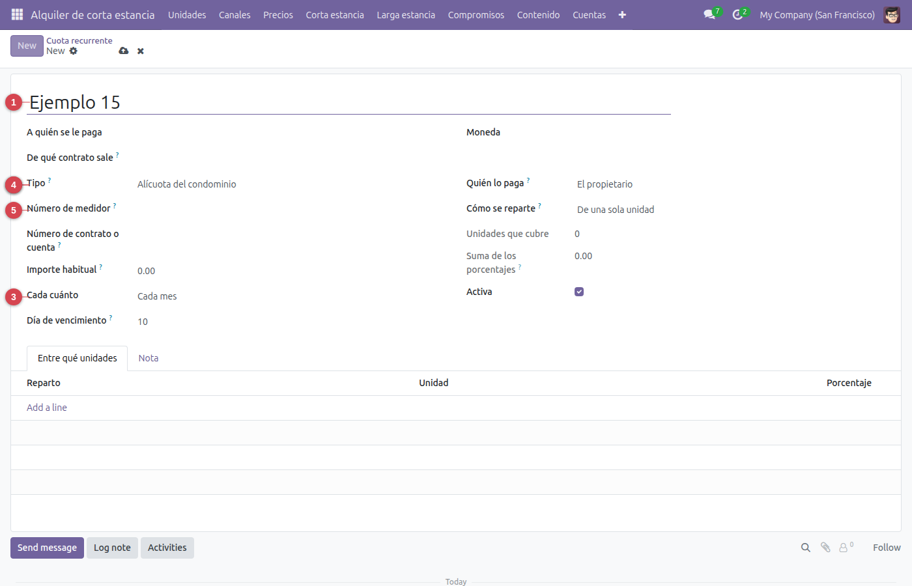Open the Canales menu
The width and height of the screenshot is (912, 586).
(x=235, y=14)
